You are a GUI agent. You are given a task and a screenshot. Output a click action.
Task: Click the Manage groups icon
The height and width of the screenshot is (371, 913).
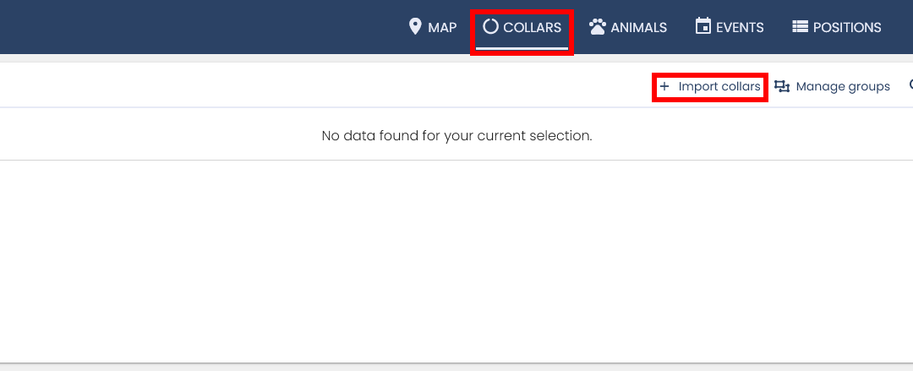[x=782, y=86]
